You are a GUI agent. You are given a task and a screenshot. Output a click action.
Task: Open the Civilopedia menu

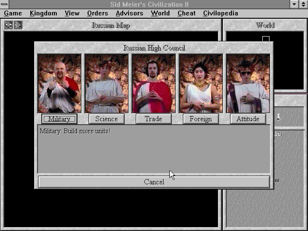coord(220,13)
